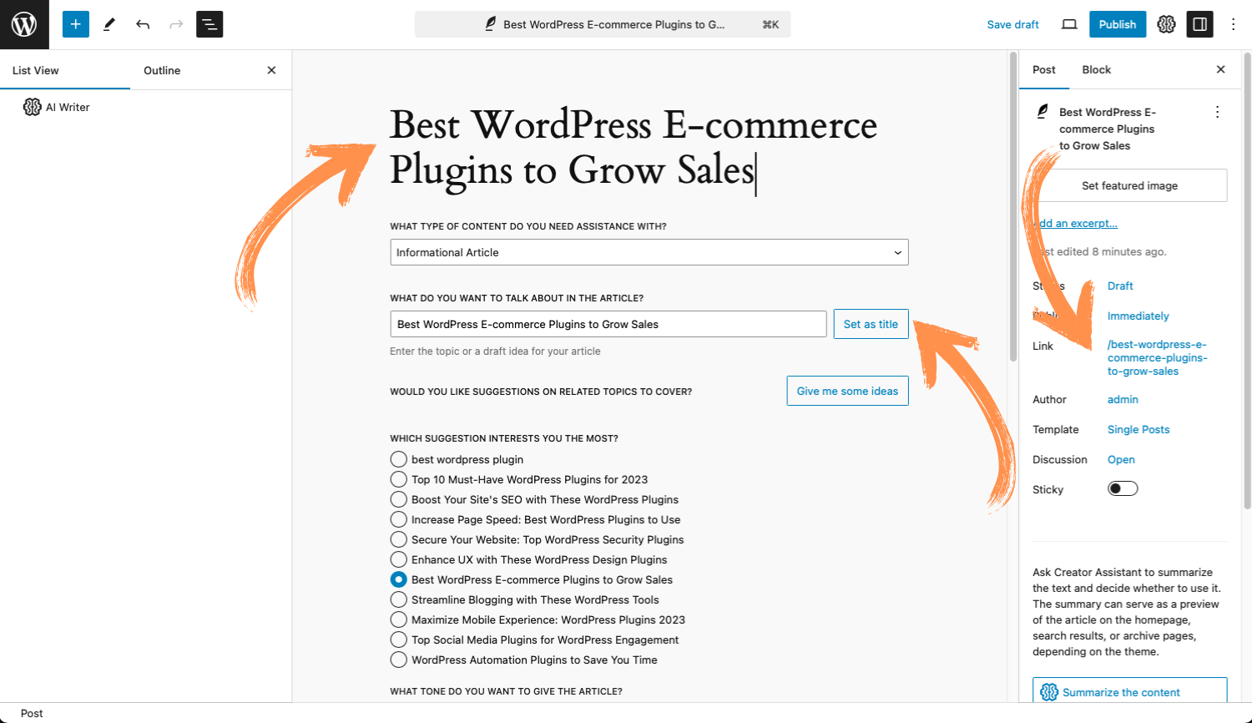Click the undo arrow
This screenshot has height=723, width=1252.
point(143,24)
